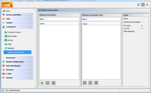
Task: Click the grayed-out arrow icon beside refresh
Action: (x=143, y=5)
